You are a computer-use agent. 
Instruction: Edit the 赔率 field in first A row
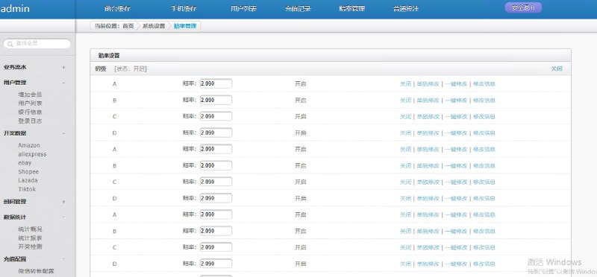tap(216, 83)
